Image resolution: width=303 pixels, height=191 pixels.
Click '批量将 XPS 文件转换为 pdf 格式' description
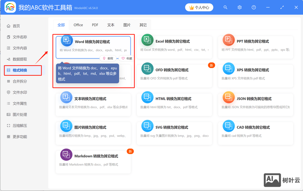[x=243, y=78]
